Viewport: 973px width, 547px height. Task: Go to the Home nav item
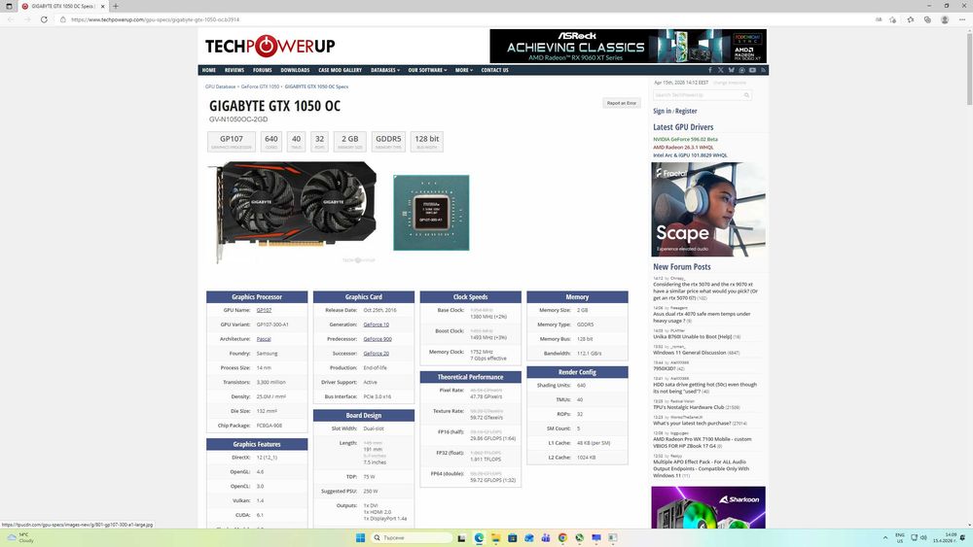[208, 70]
